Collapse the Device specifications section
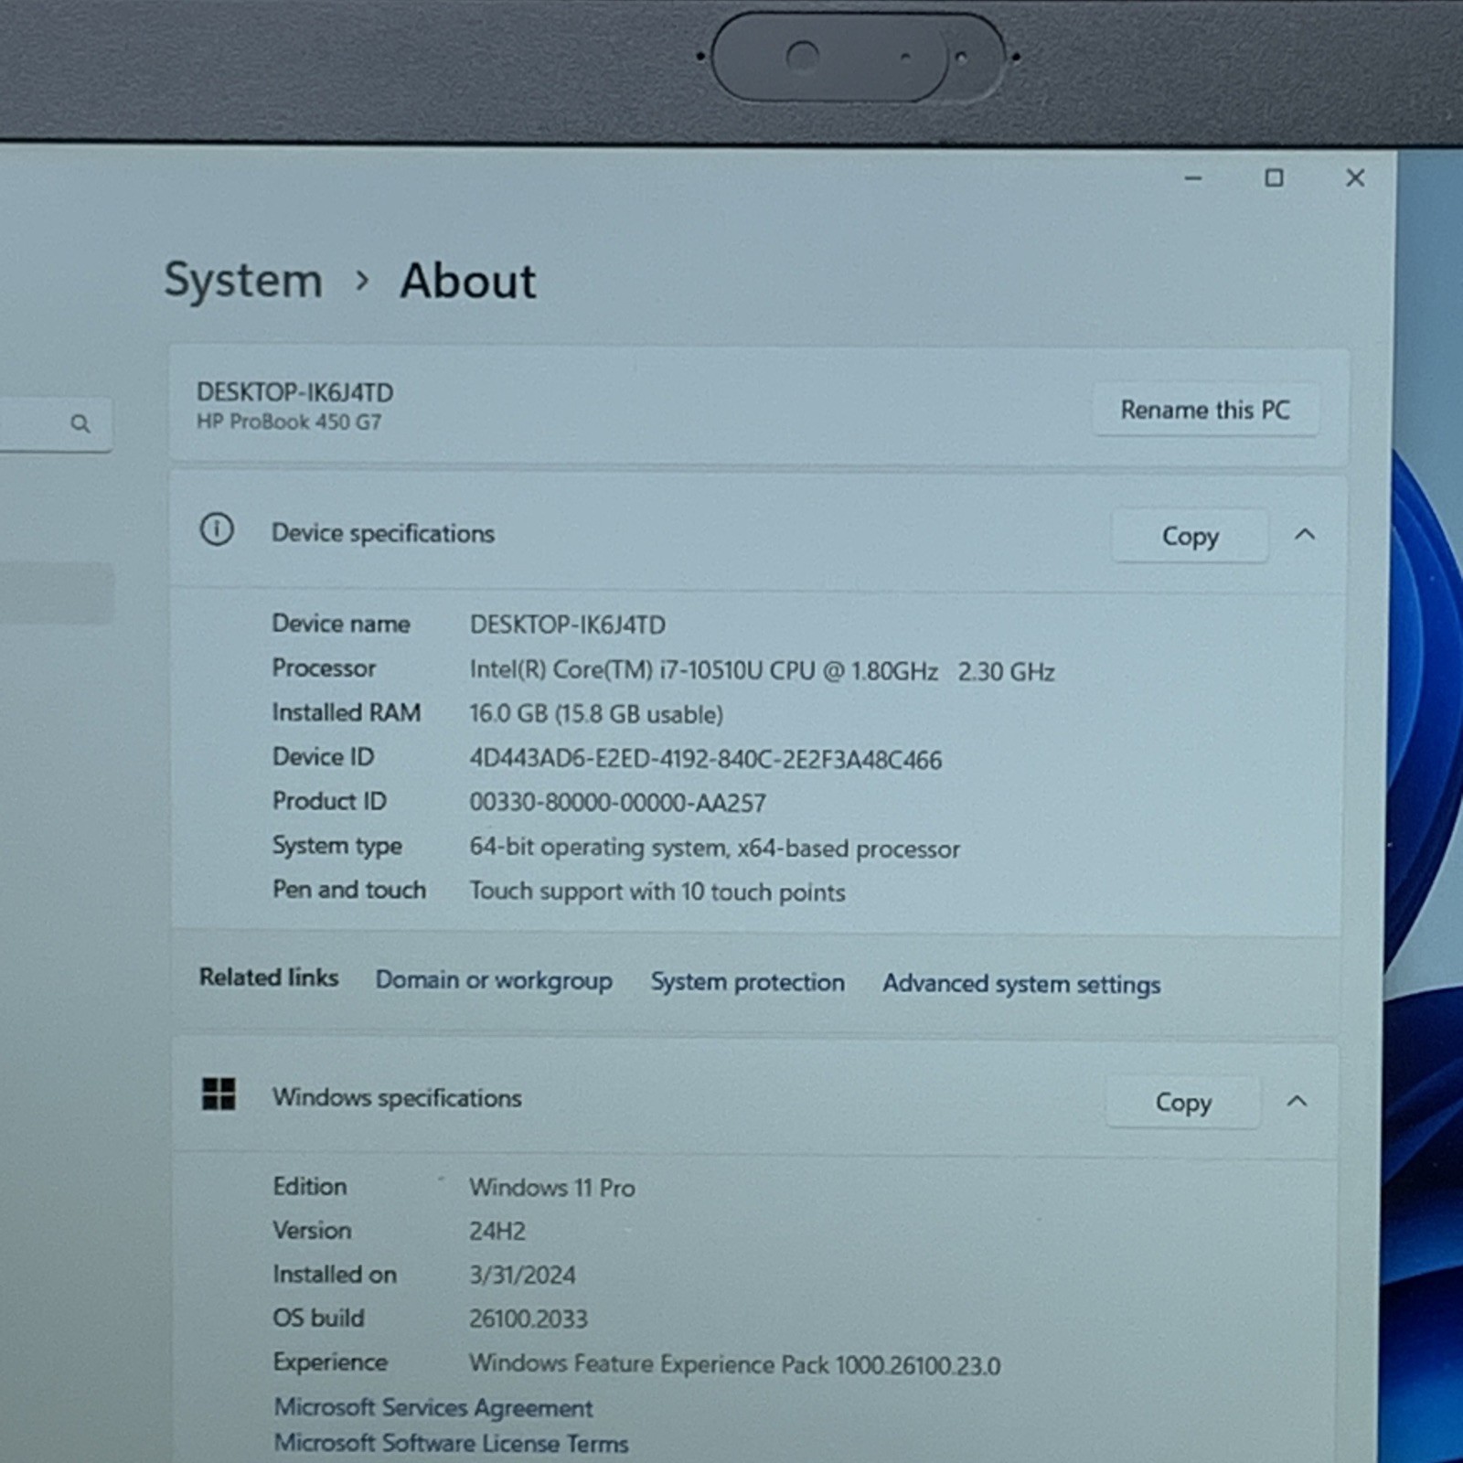This screenshot has height=1463, width=1463. click(1305, 535)
